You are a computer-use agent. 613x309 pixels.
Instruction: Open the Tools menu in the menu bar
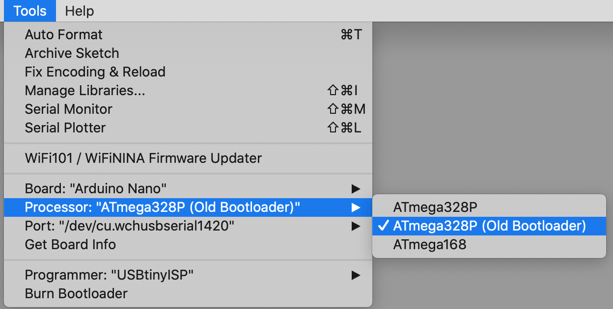[30, 11]
